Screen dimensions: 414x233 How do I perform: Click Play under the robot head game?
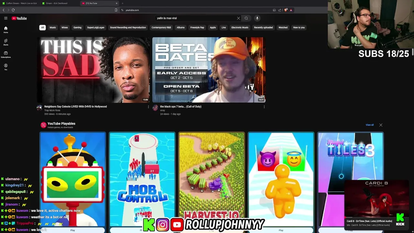click(72, 230)
